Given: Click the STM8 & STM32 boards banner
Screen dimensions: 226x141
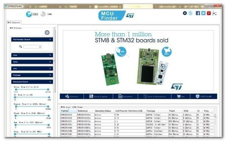Looking at the screenshot, I should tap(138, 60).
